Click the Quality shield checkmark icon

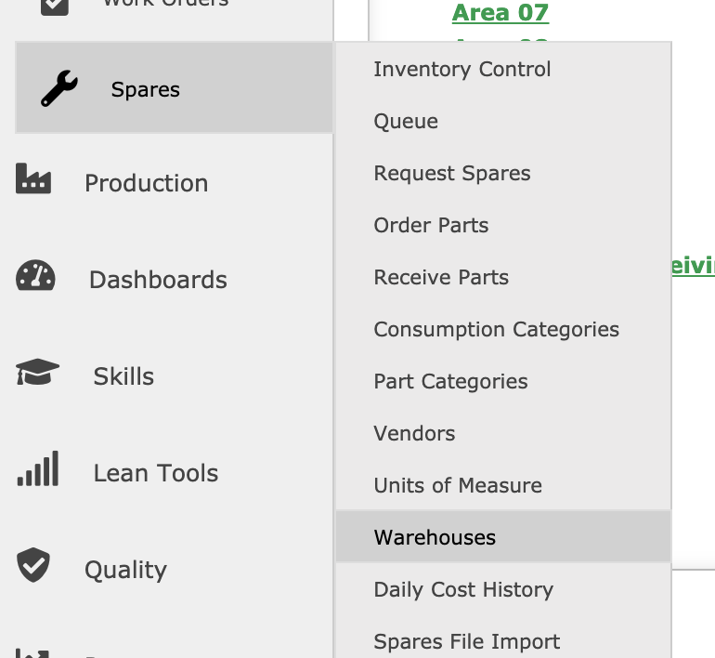click(33, 565)
